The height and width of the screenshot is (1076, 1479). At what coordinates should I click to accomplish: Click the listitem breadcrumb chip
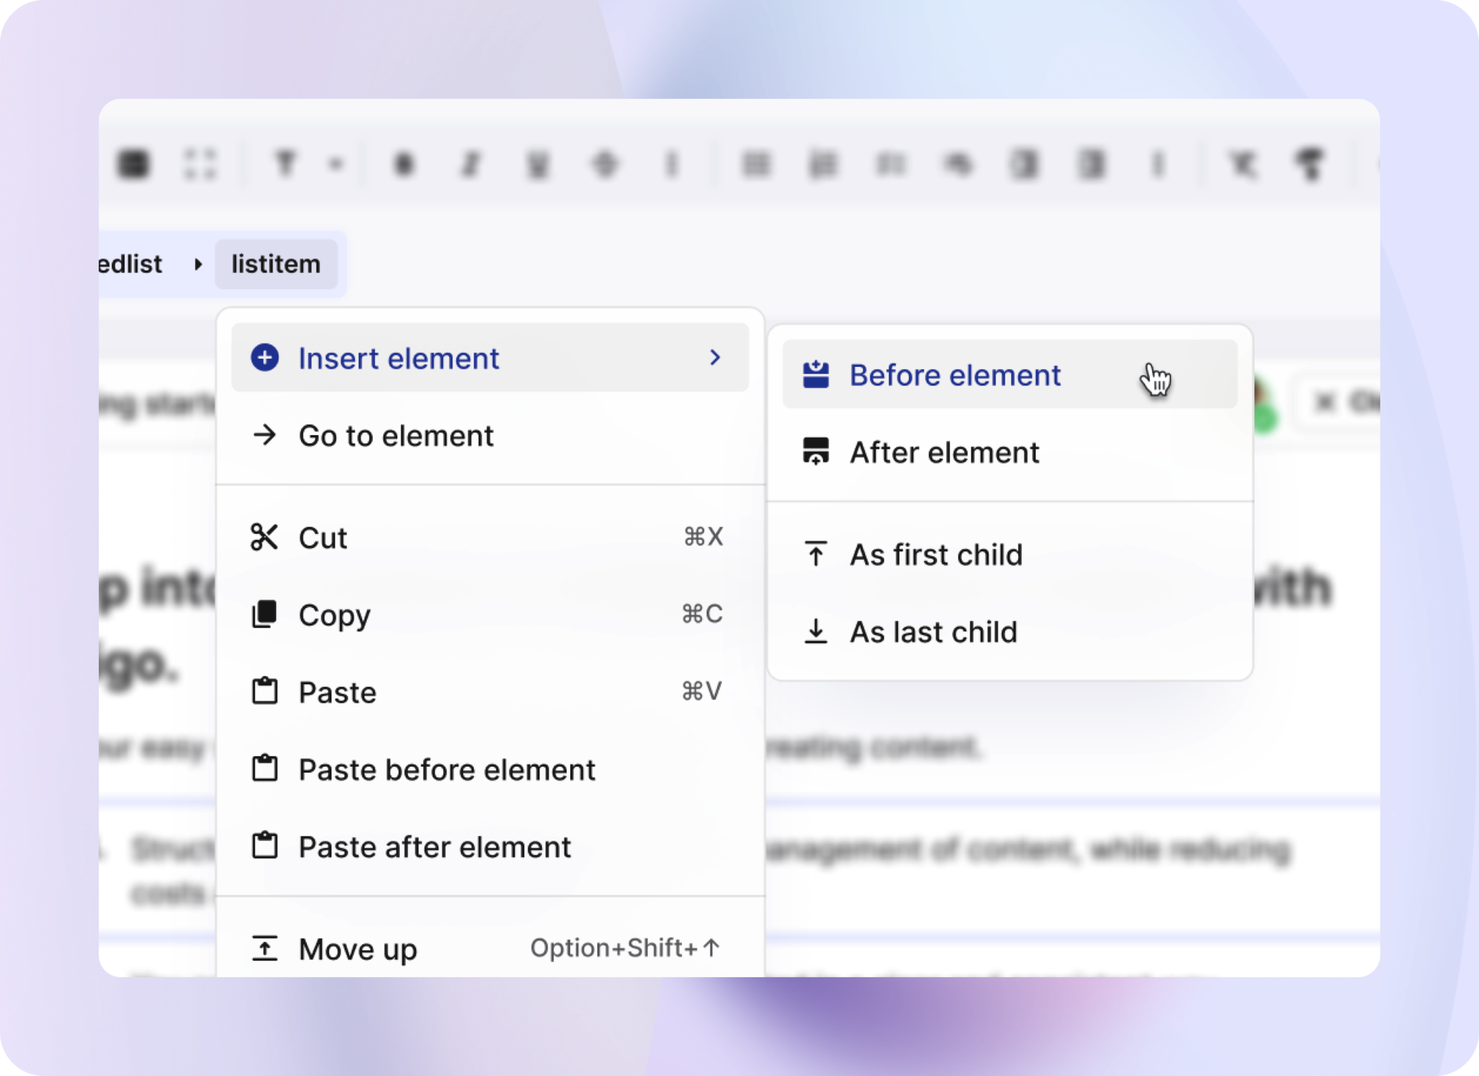[276, 264]
